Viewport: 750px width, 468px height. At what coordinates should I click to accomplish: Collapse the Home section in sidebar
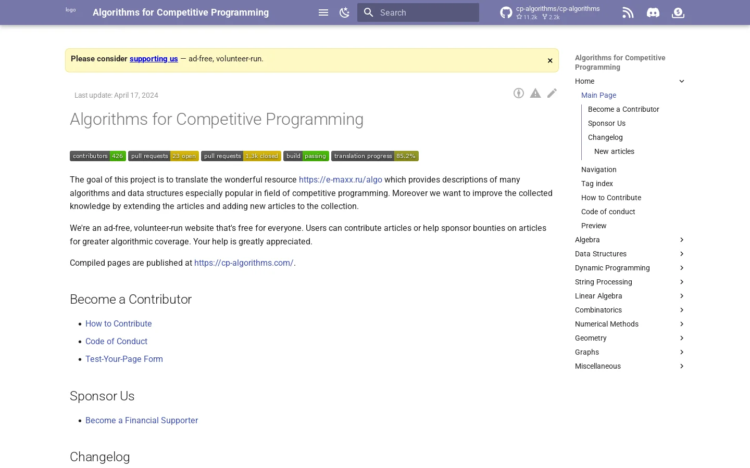point(682,81)
